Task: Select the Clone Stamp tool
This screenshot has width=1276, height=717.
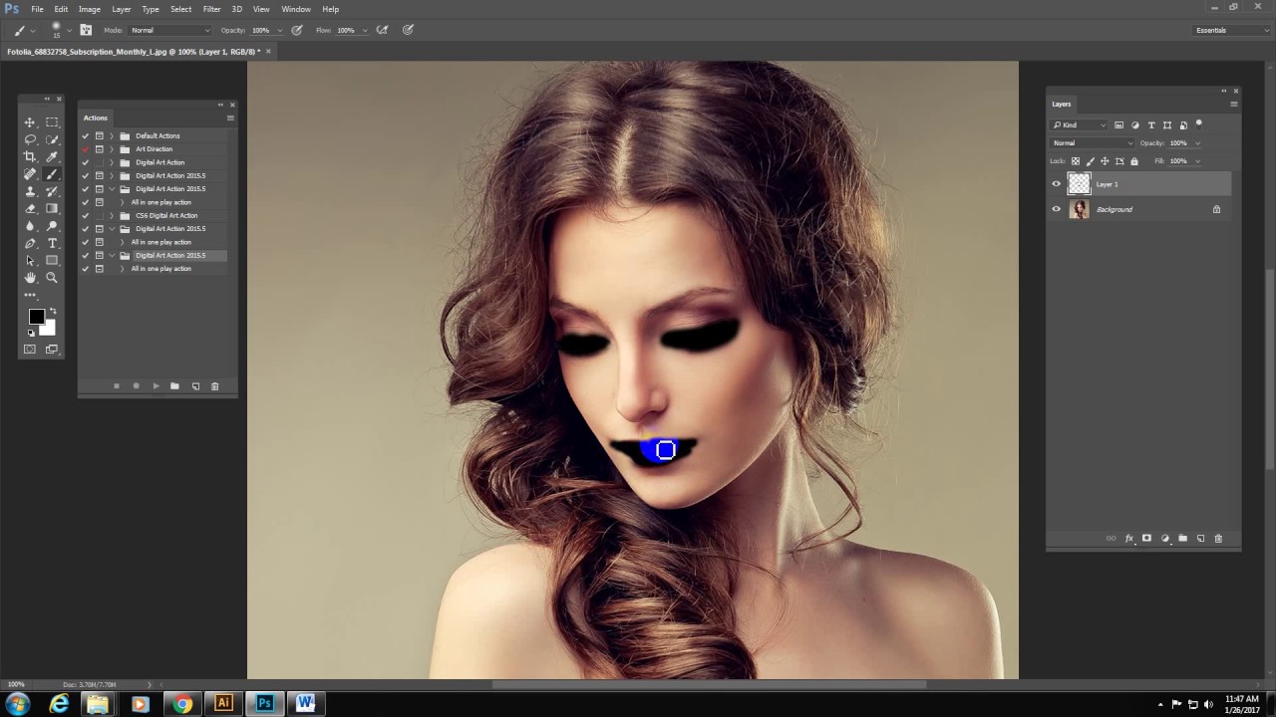Action: click(30, 191)
